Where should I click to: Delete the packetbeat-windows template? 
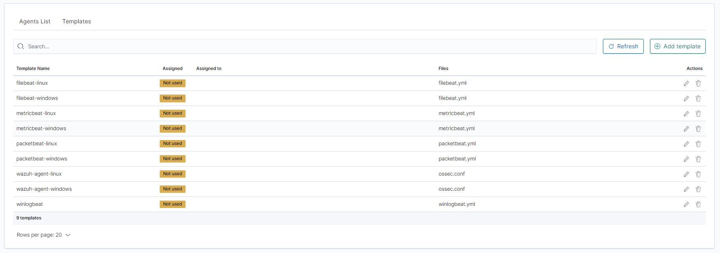click(698, 159)
